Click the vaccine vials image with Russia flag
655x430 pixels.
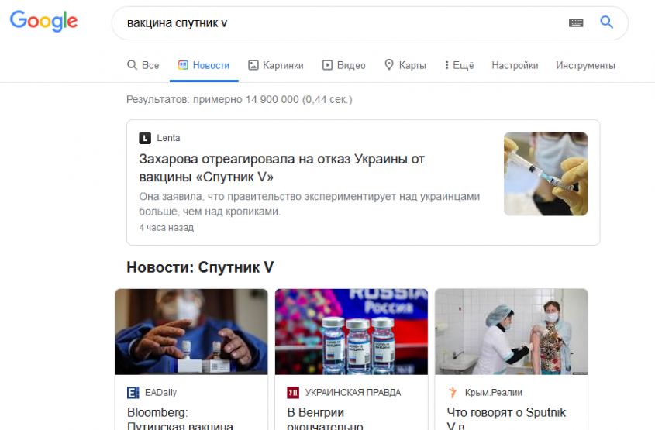click(x=351, y=332)
